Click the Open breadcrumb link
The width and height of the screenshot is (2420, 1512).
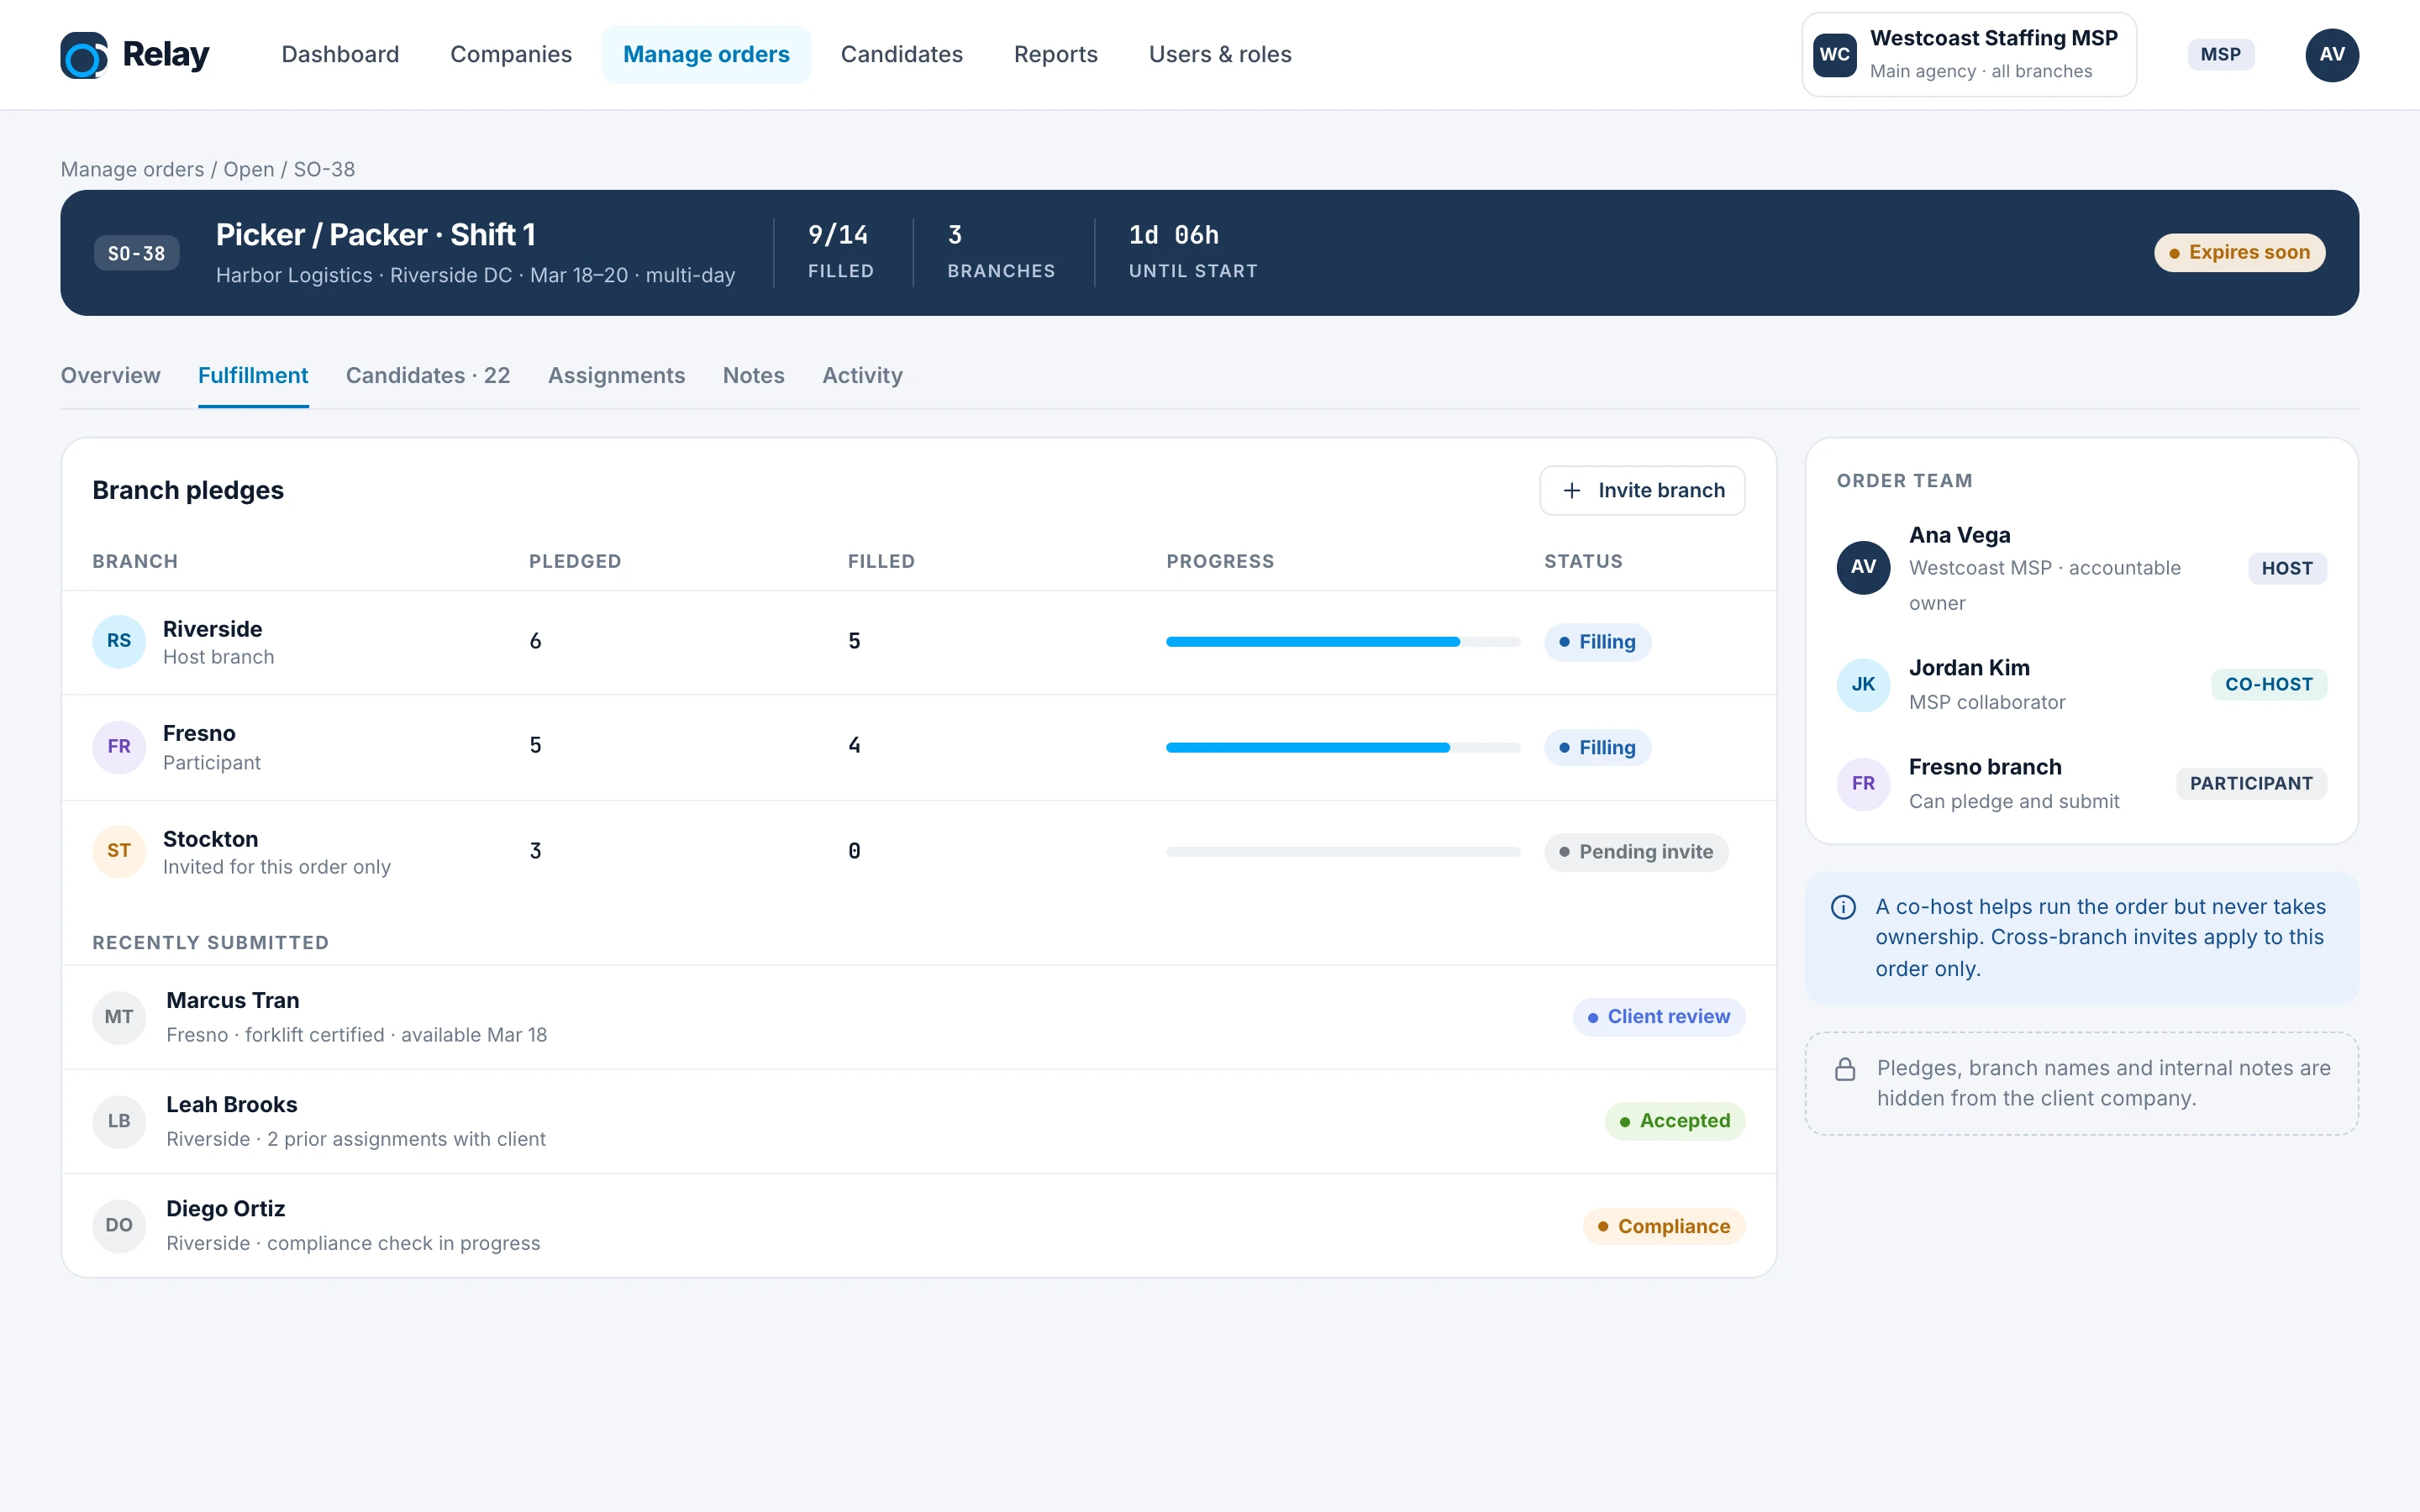248,170
